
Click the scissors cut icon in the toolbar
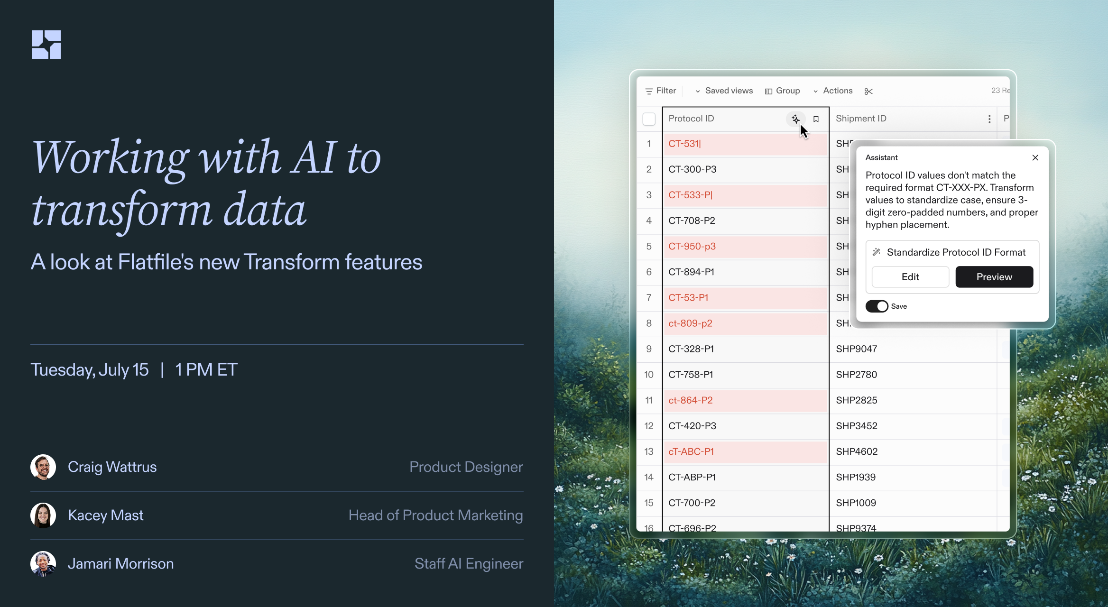coord(868,91)
